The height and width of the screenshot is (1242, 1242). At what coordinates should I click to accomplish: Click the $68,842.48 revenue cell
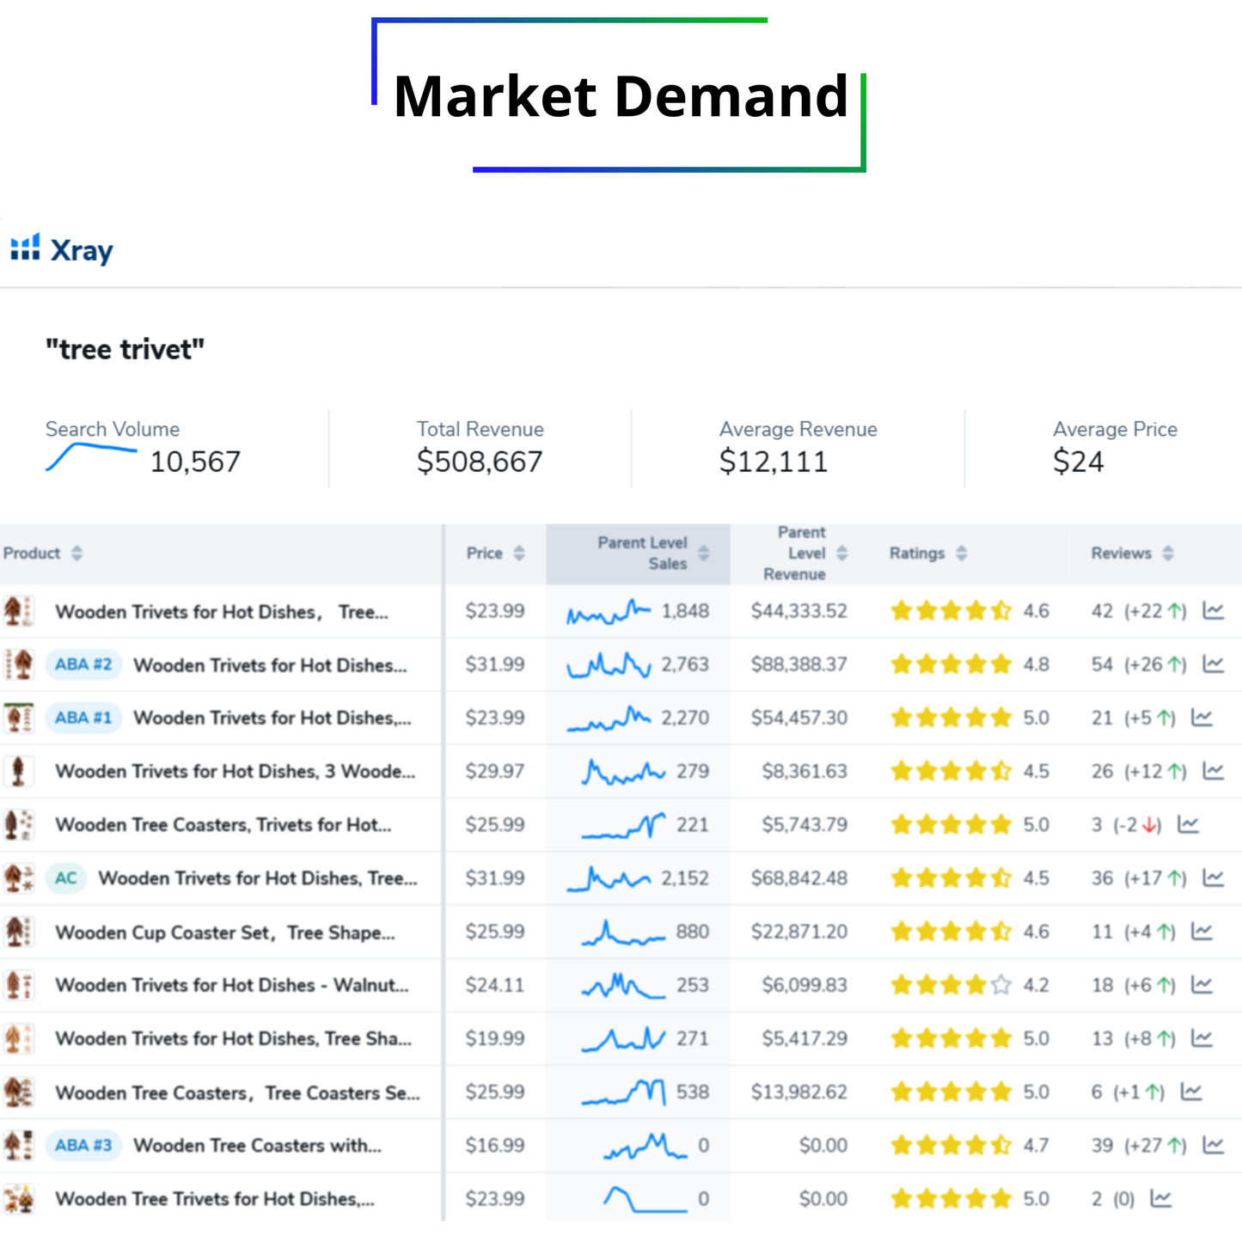coord(798,878)
